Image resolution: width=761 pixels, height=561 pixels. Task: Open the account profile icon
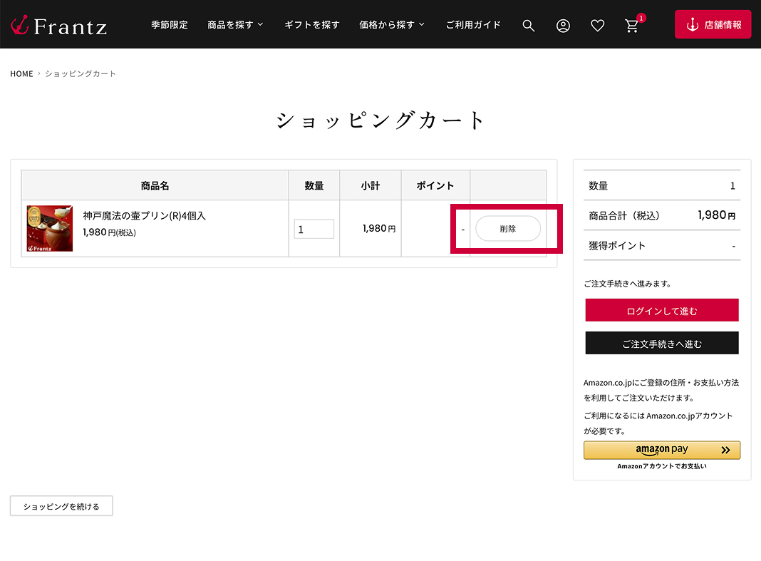pos(563,26)
